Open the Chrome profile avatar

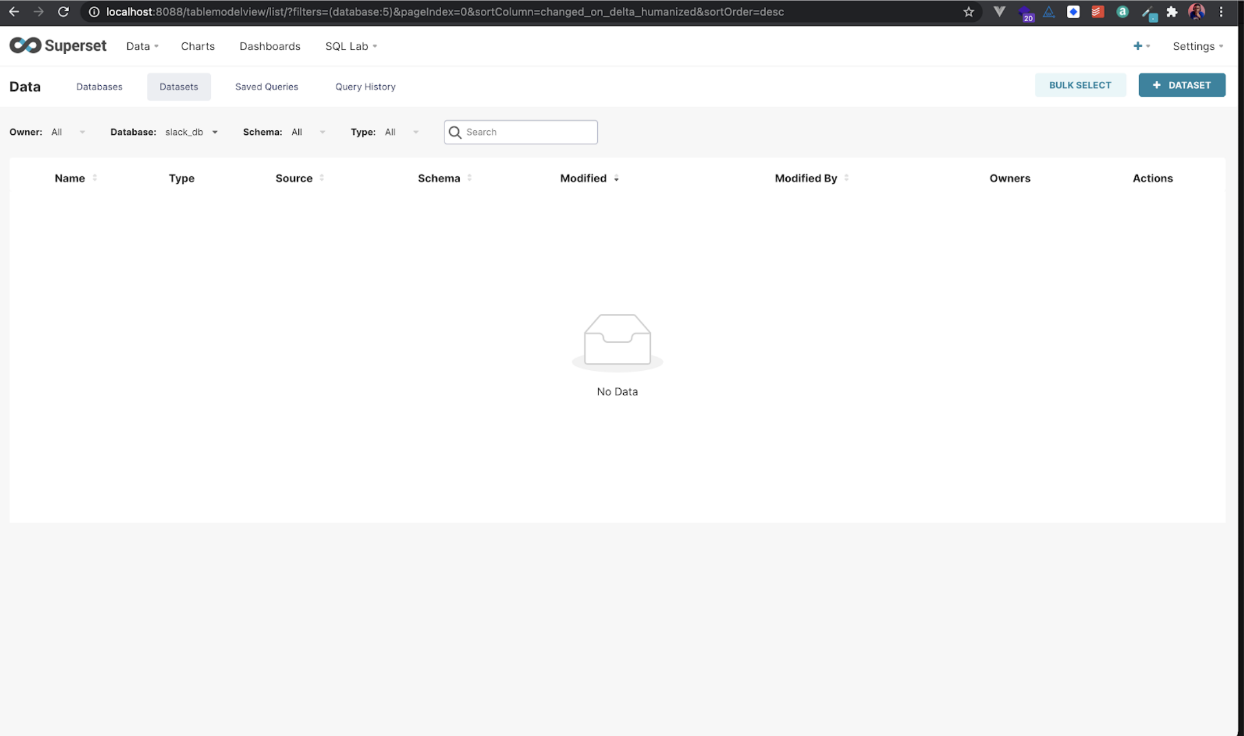(1197, 12)
